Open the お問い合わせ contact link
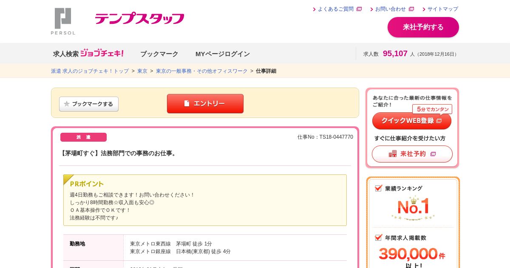Viewport: 510px width, 268px height. (x=390, y=9)
